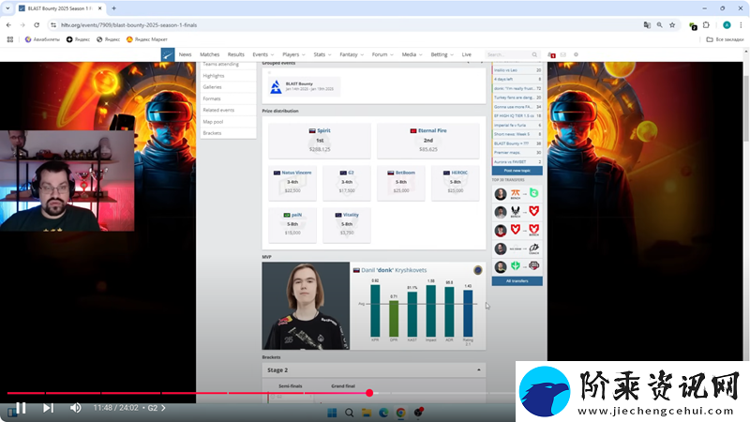Open the bookmarks apps grid icon
750x422 pixels.
pos(10,39)
